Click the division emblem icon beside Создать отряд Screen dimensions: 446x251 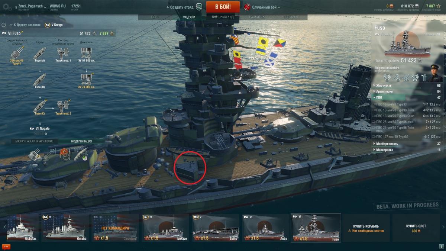[199, 7]
